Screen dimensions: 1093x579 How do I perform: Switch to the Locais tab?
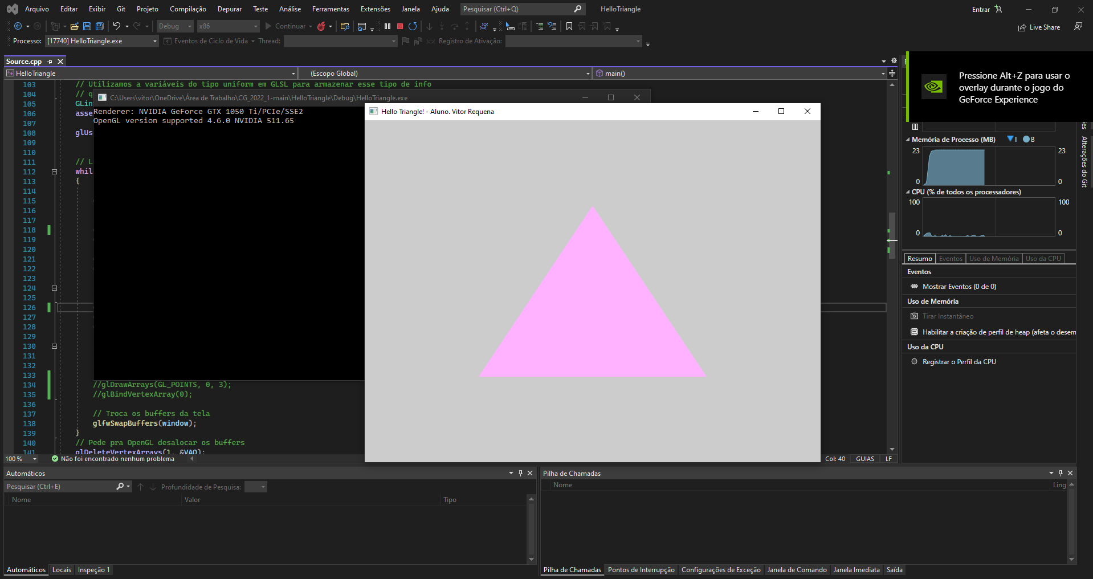pyautogui.click(x=62, y=570)
